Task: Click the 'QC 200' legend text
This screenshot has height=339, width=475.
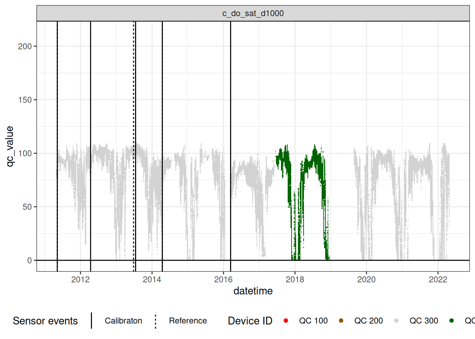Action: [368, 321]
